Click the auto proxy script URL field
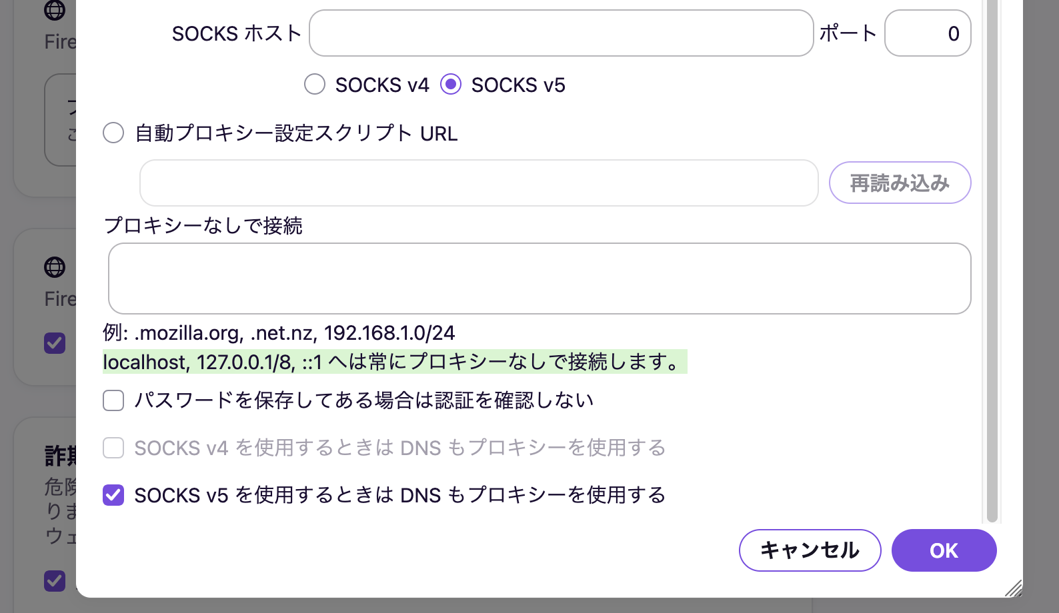This screenshot has width=1059, height=613. tap(479, 183)
